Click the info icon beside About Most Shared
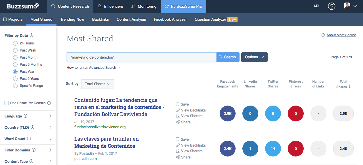Viewport: 363px width, 165px height. (x=323, y=35)
